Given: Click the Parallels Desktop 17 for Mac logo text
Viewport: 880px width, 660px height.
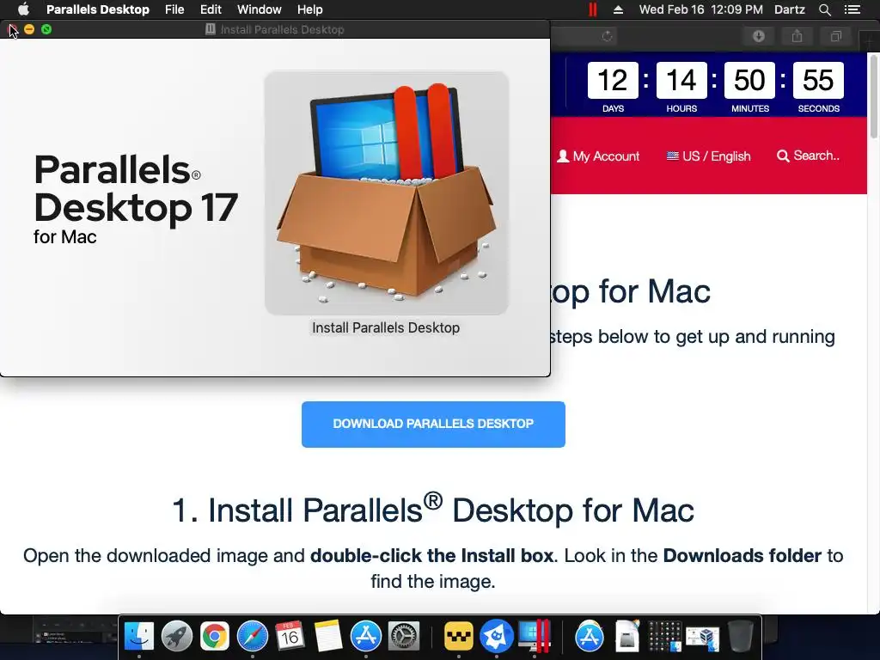Looking at the screenshot, I should pyautogui.click(x=136, y=199).
